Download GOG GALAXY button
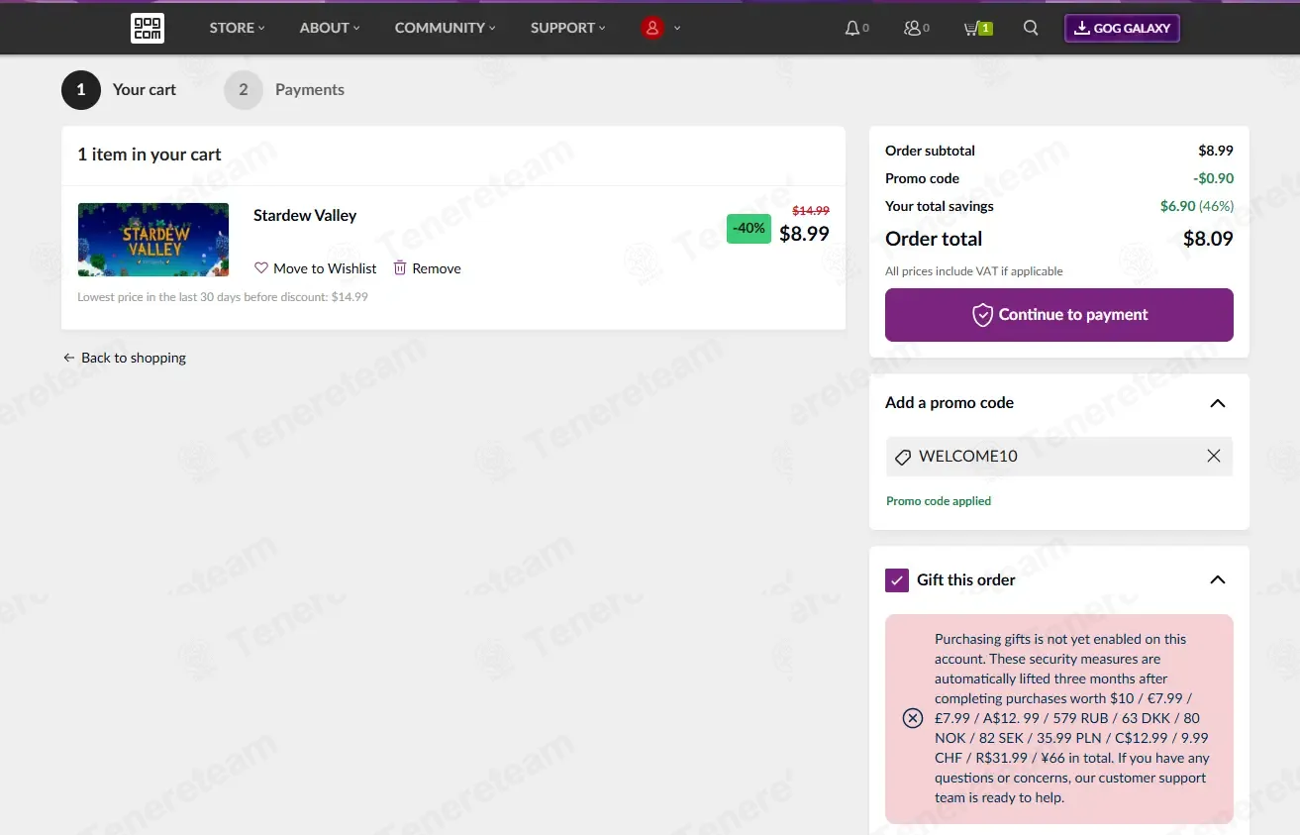 [x=1122, y=28]
